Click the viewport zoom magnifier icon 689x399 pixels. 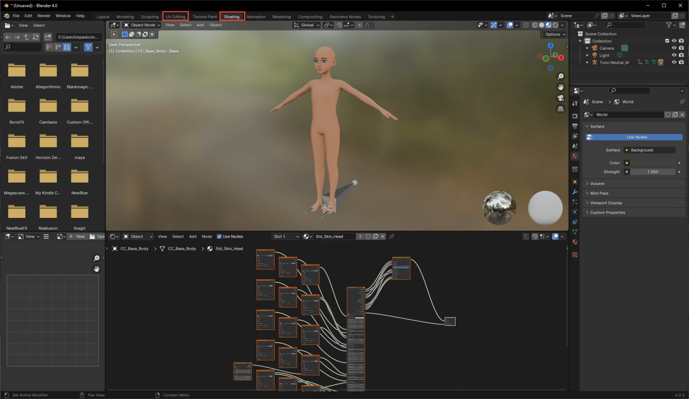pyautogui.click(x=561, y=77)
